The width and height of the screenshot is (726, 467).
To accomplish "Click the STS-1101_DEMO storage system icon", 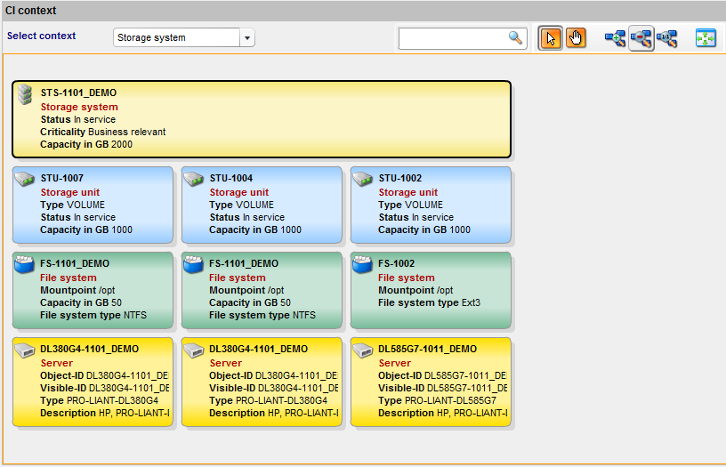I will click(26, 94).
